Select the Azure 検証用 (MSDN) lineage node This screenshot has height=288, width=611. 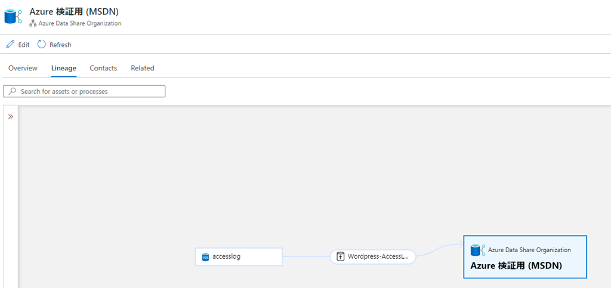coord(525,257)
